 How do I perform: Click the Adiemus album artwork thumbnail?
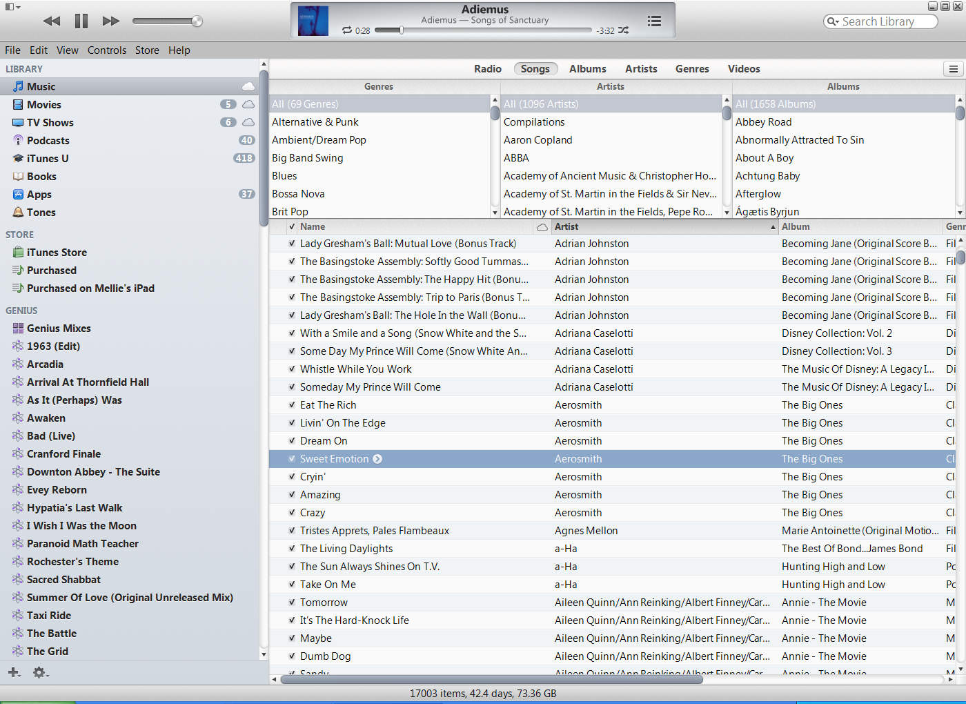(313, 21)
